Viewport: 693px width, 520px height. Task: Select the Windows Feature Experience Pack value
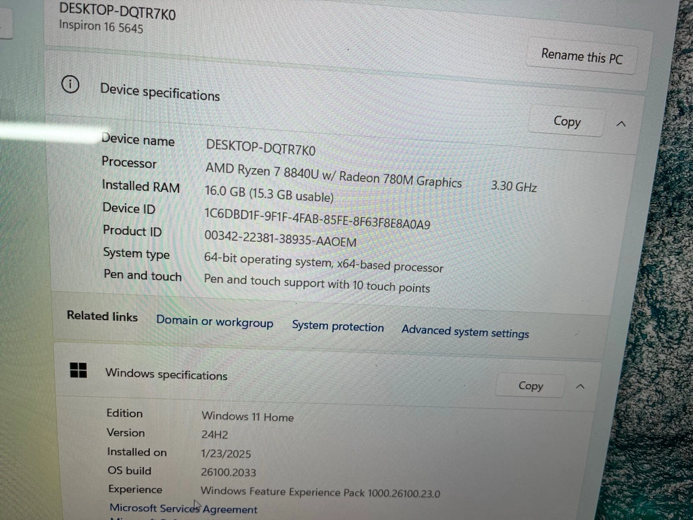320,492
